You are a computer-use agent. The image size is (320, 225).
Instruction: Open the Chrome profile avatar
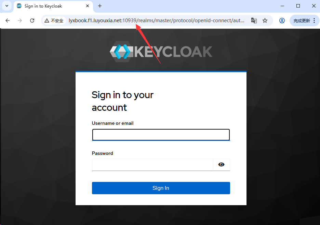click(x=282, y=21)
